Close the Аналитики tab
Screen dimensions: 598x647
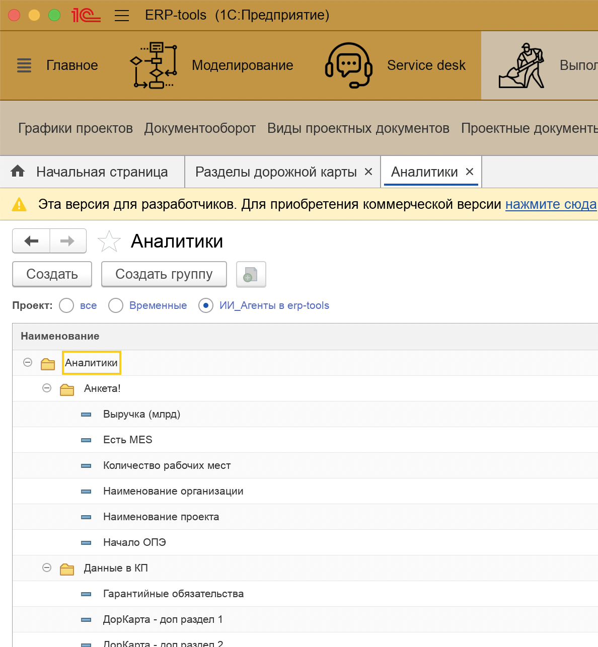[x=470, y=172]
